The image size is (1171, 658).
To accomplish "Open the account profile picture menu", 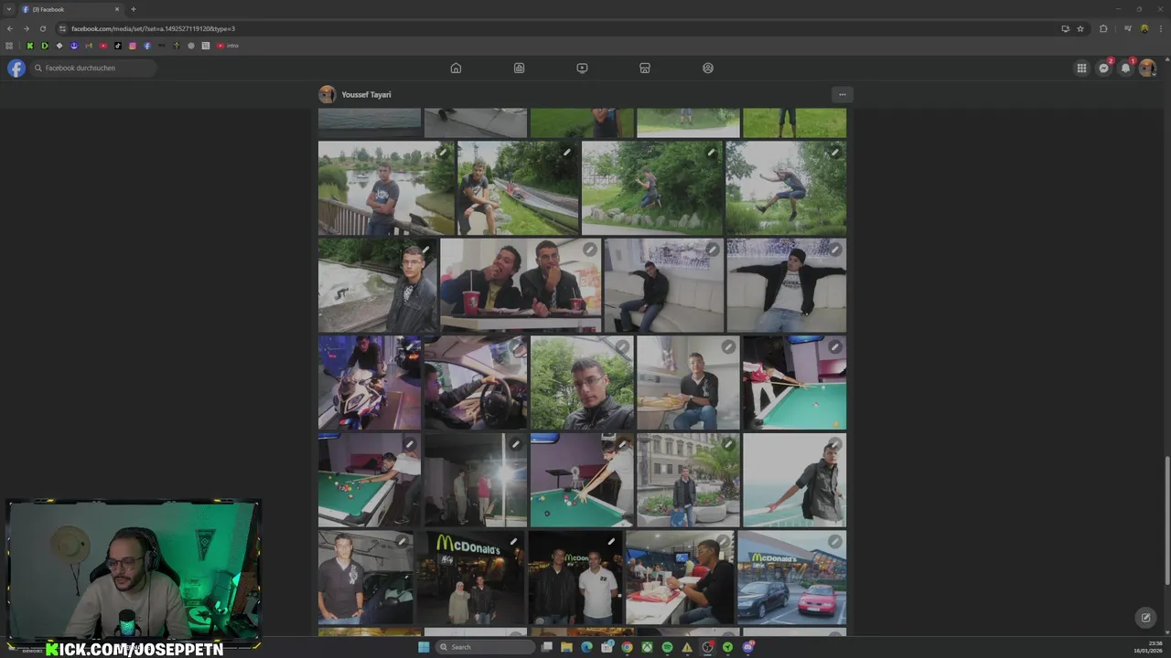I will [1147, 68].
